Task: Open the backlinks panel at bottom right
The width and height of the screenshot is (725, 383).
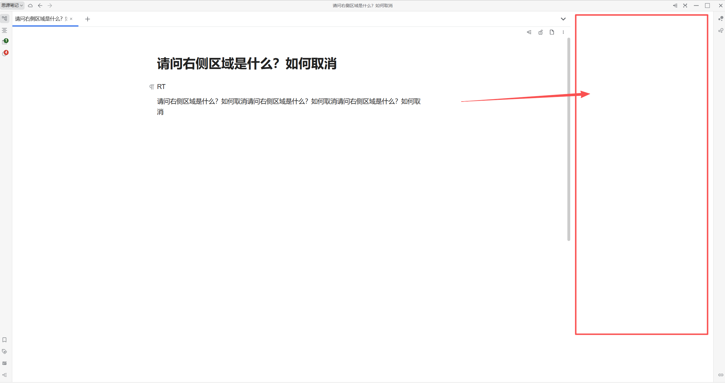Action: point(720,375)
